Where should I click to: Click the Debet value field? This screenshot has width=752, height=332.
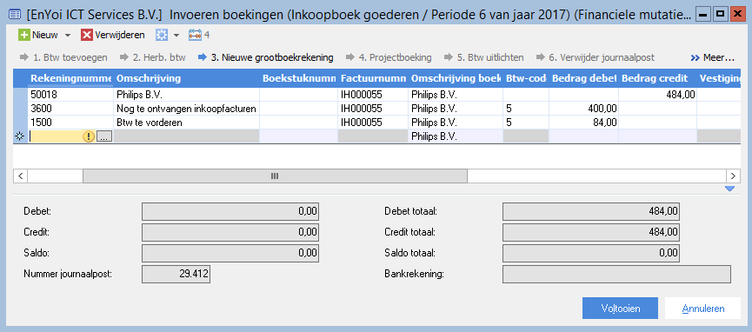230,211
